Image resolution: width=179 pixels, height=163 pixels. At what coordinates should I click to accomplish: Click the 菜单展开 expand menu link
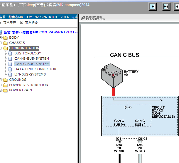(10, 23)
